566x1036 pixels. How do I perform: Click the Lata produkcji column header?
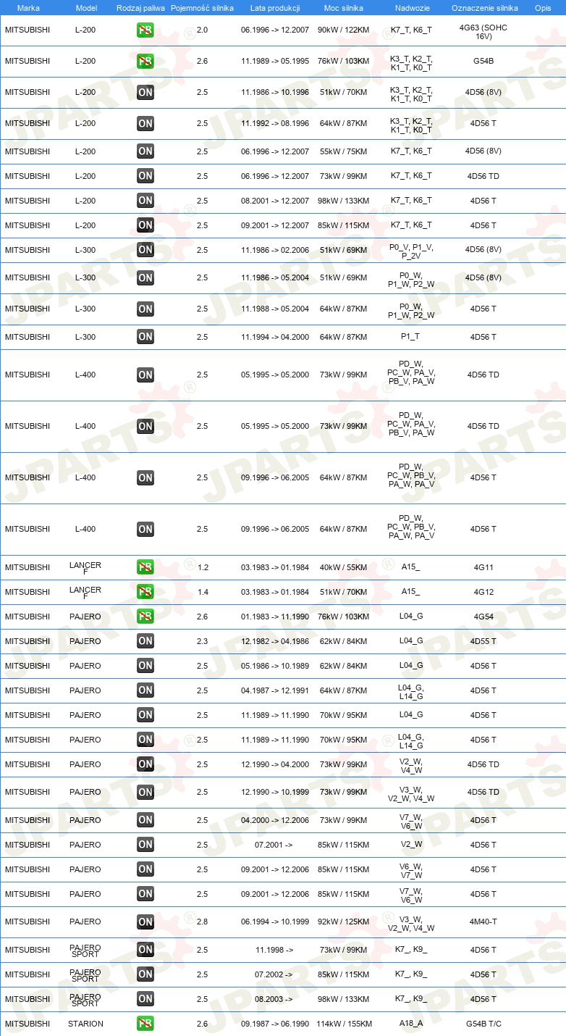click(275, 8)
